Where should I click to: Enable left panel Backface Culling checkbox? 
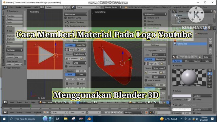coord(66,18)
